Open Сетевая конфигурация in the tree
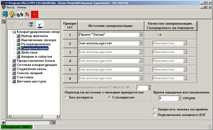Viewport: 213px width, 130px height. (37, 65)
